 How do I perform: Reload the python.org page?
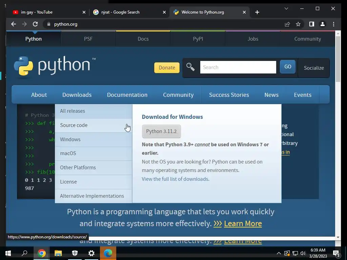(x=35, y=24)
